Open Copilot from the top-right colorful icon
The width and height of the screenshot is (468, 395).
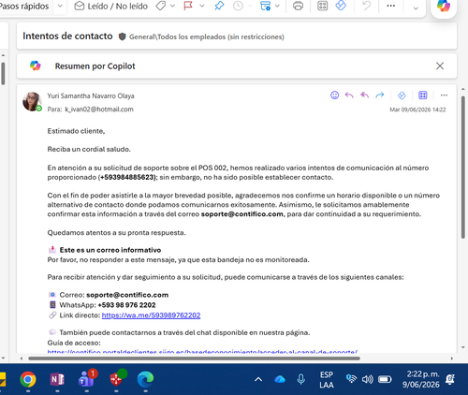pos(444,6)
